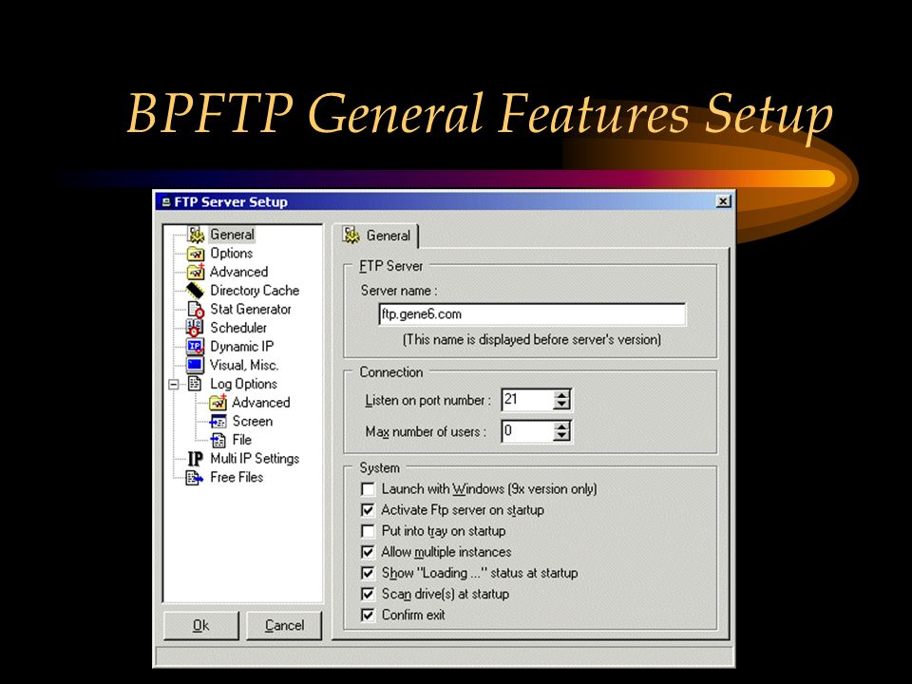Click the Log Options document icon

[195, 384]
